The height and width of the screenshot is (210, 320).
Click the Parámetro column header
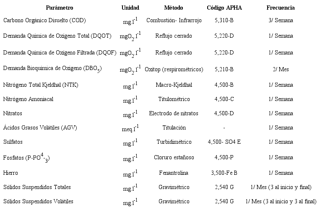coord(59,8)
